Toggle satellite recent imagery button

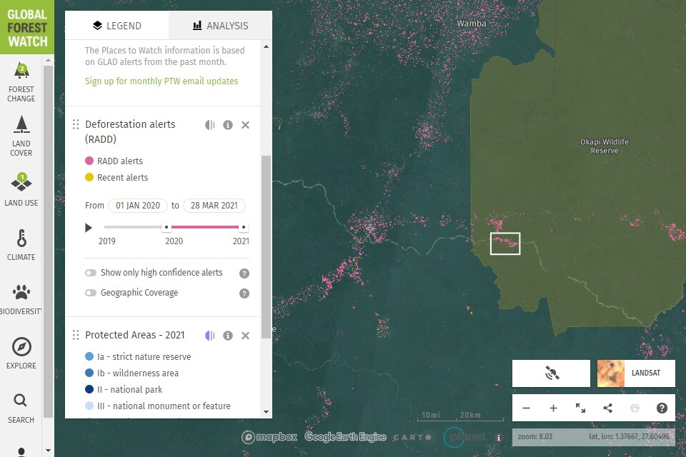pyautogui.click(x=551, y=373)
